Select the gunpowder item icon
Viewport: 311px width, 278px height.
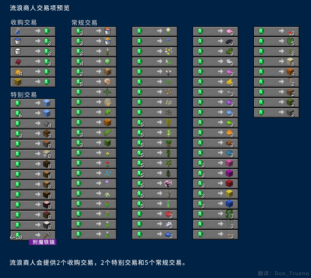(46, 123)
